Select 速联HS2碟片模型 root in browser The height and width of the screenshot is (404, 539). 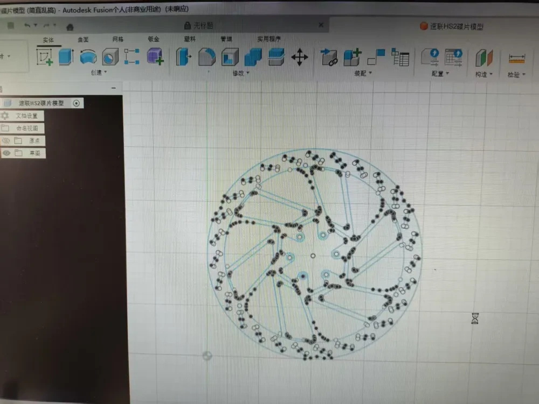(42, 103)
